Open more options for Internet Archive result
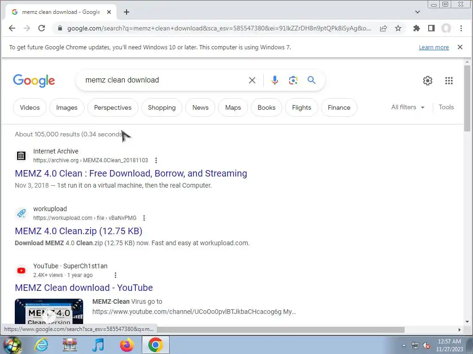 156,160
